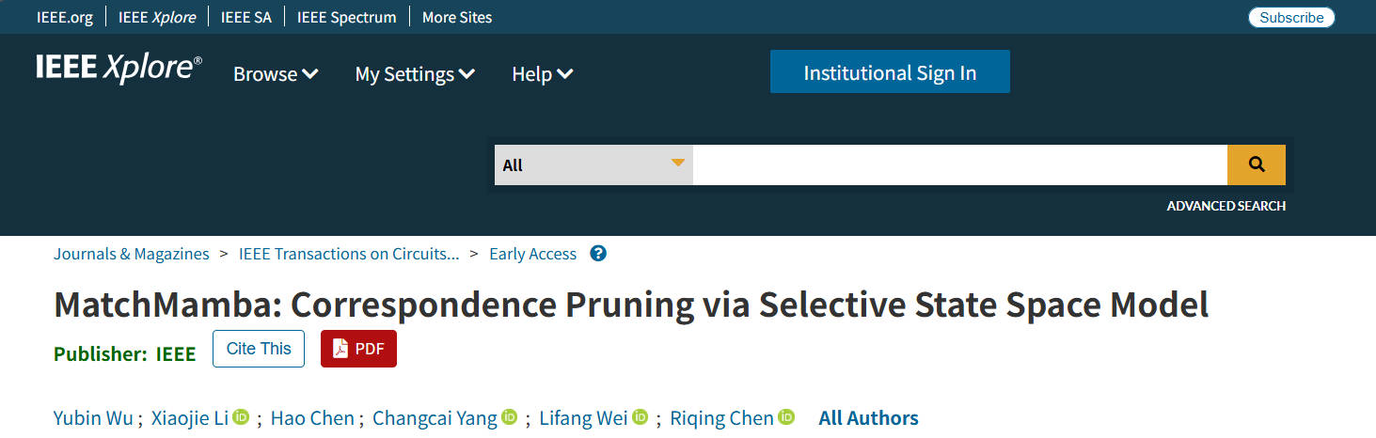Image resolution: width=1376 pixels, height=438 pixels.
Task: Open Lifang Wei's ORCID icon
Action: click(x=641, y=417)
